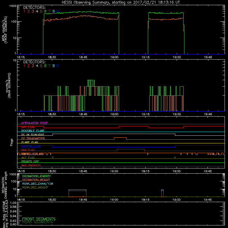Select blue detector 9 in rear segments legend

(x=58, y=66)
